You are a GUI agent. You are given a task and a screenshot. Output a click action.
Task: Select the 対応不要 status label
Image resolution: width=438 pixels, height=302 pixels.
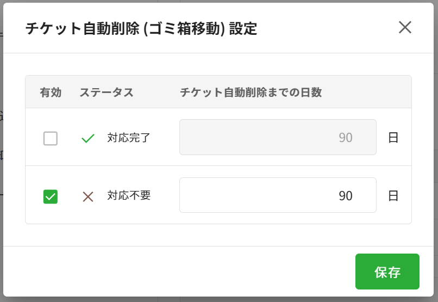coord(129,195)
